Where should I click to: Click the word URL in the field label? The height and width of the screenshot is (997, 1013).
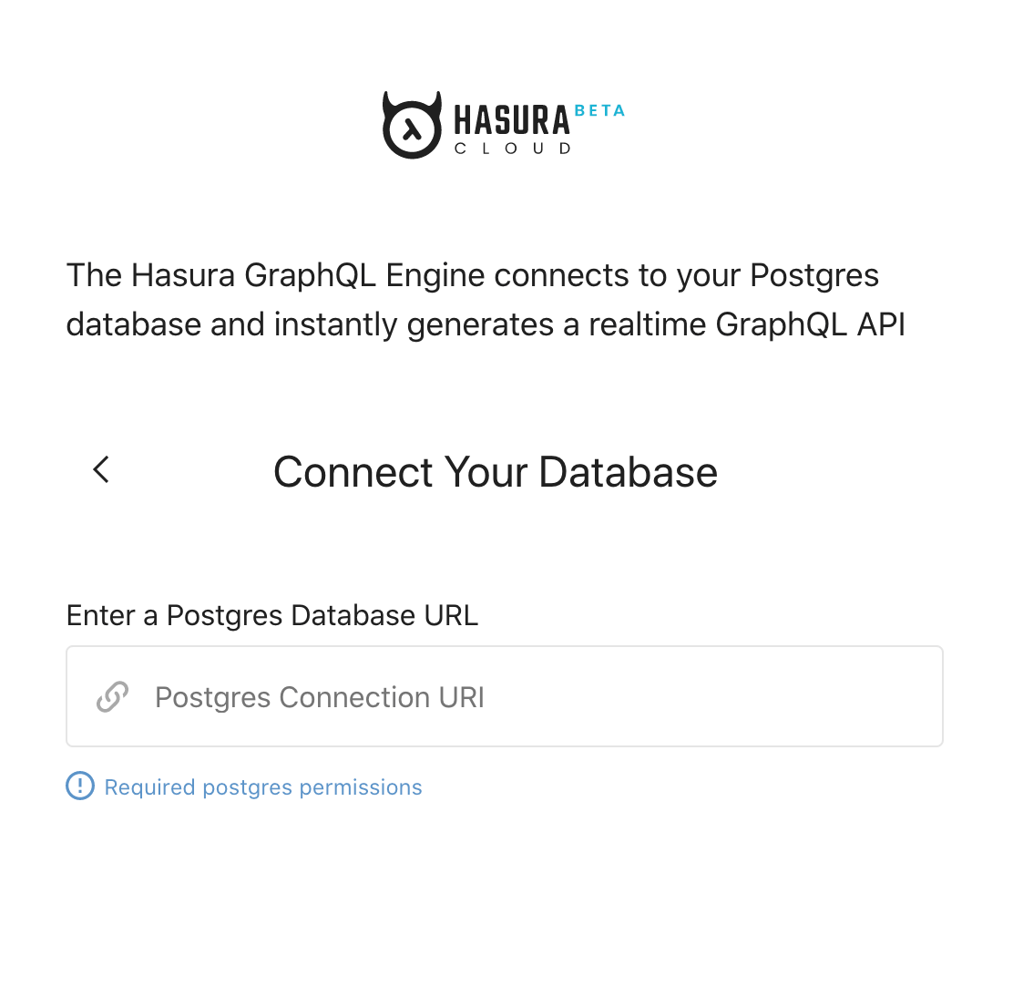[451, 615]
